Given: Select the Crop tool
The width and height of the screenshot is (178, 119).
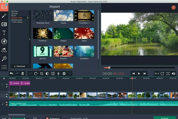Looking at the screenshot, I should [x=42, y=74].
